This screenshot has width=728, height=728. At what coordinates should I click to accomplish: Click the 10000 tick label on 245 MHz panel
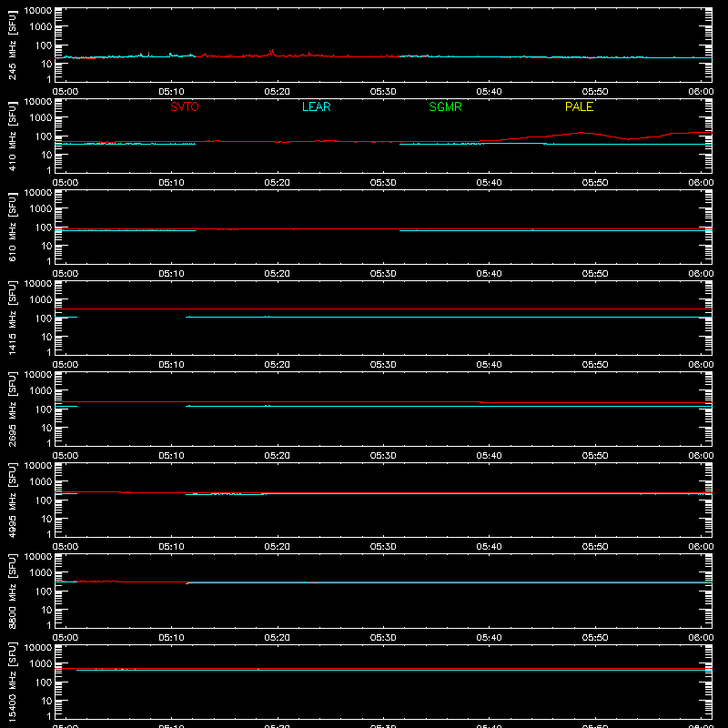(x=38, y=11)
